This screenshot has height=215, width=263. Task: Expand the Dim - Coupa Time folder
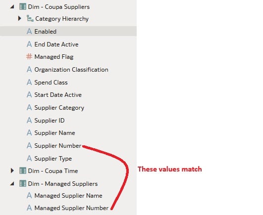12,171
